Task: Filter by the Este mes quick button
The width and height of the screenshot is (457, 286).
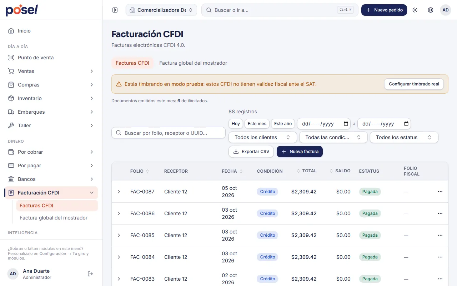Action: point(257,124)
